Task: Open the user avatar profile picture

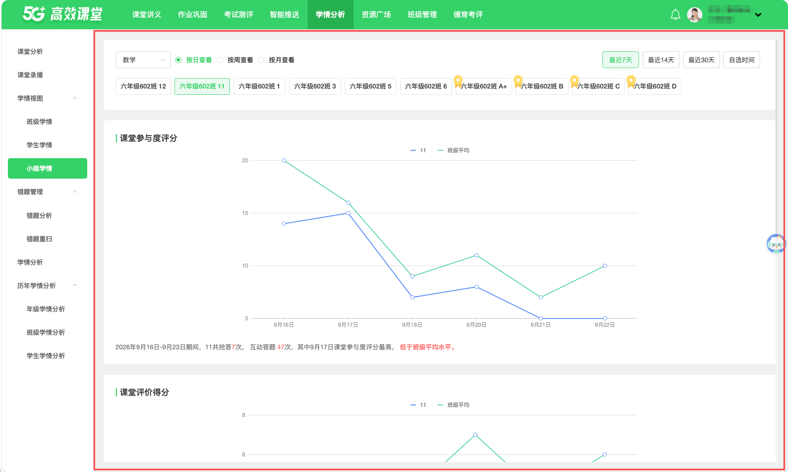Action: tap(695, 15)
